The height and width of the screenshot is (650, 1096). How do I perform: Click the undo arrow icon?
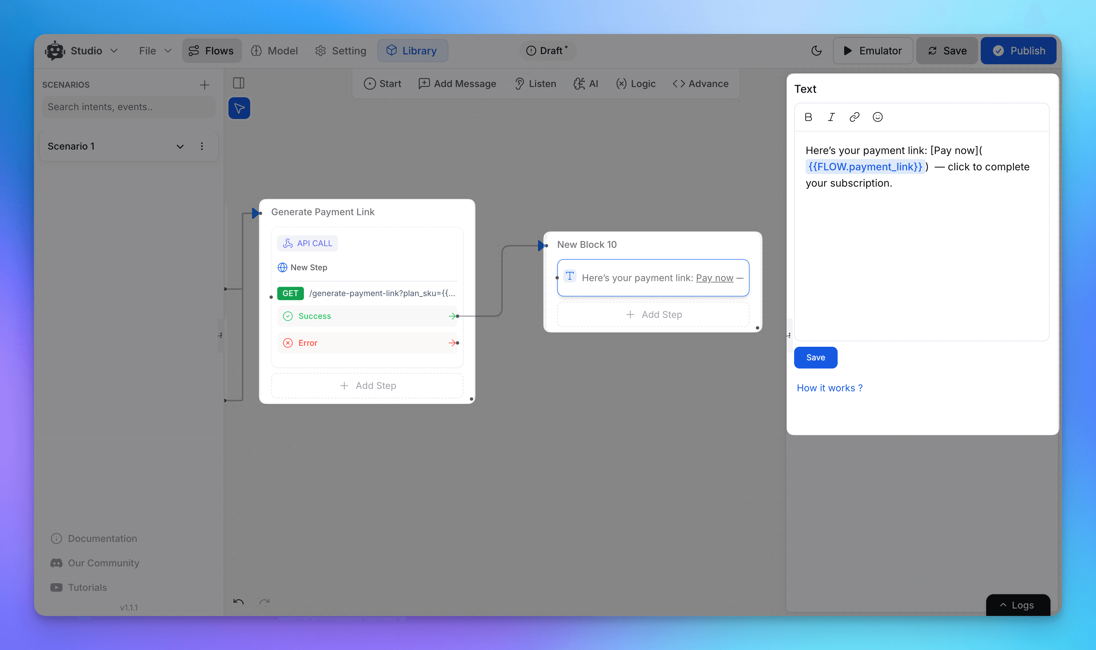tap(239, 602)
